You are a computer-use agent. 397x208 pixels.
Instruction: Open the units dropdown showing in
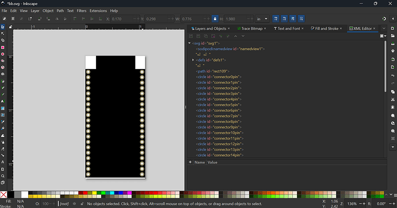pyautogui.click(x=262, y=19)
